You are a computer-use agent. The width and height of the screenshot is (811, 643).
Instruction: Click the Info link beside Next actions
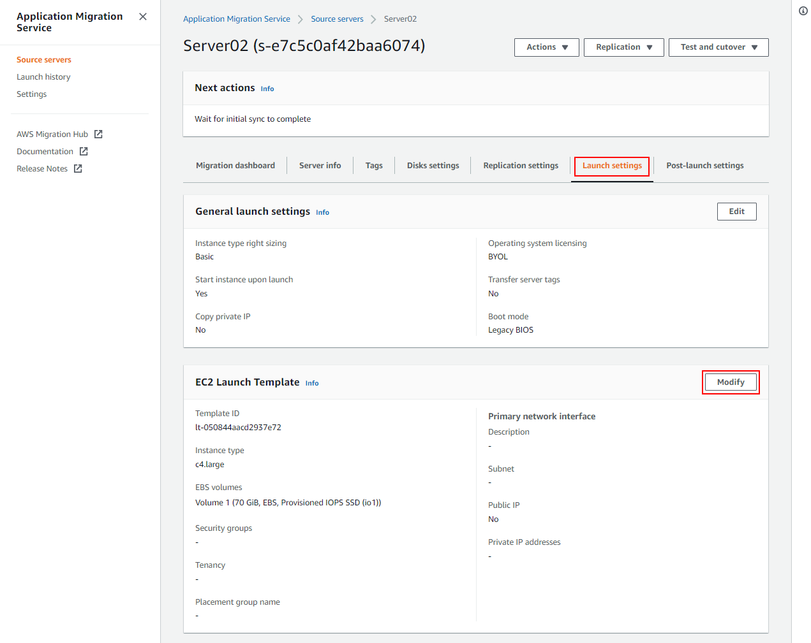tap(267, 89)
